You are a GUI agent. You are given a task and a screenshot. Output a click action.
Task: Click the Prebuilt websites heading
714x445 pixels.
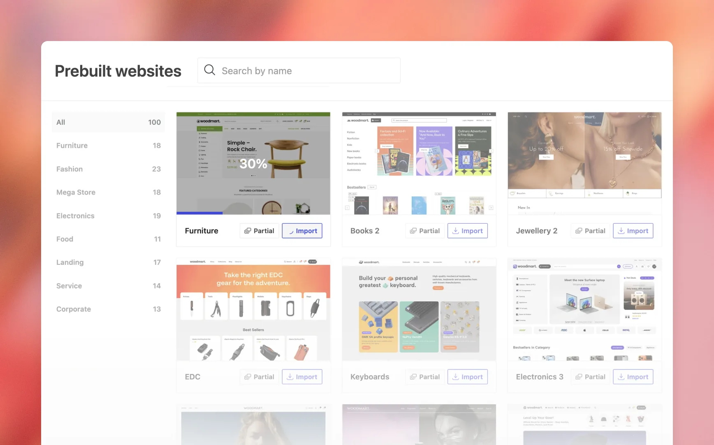(118, 71)
